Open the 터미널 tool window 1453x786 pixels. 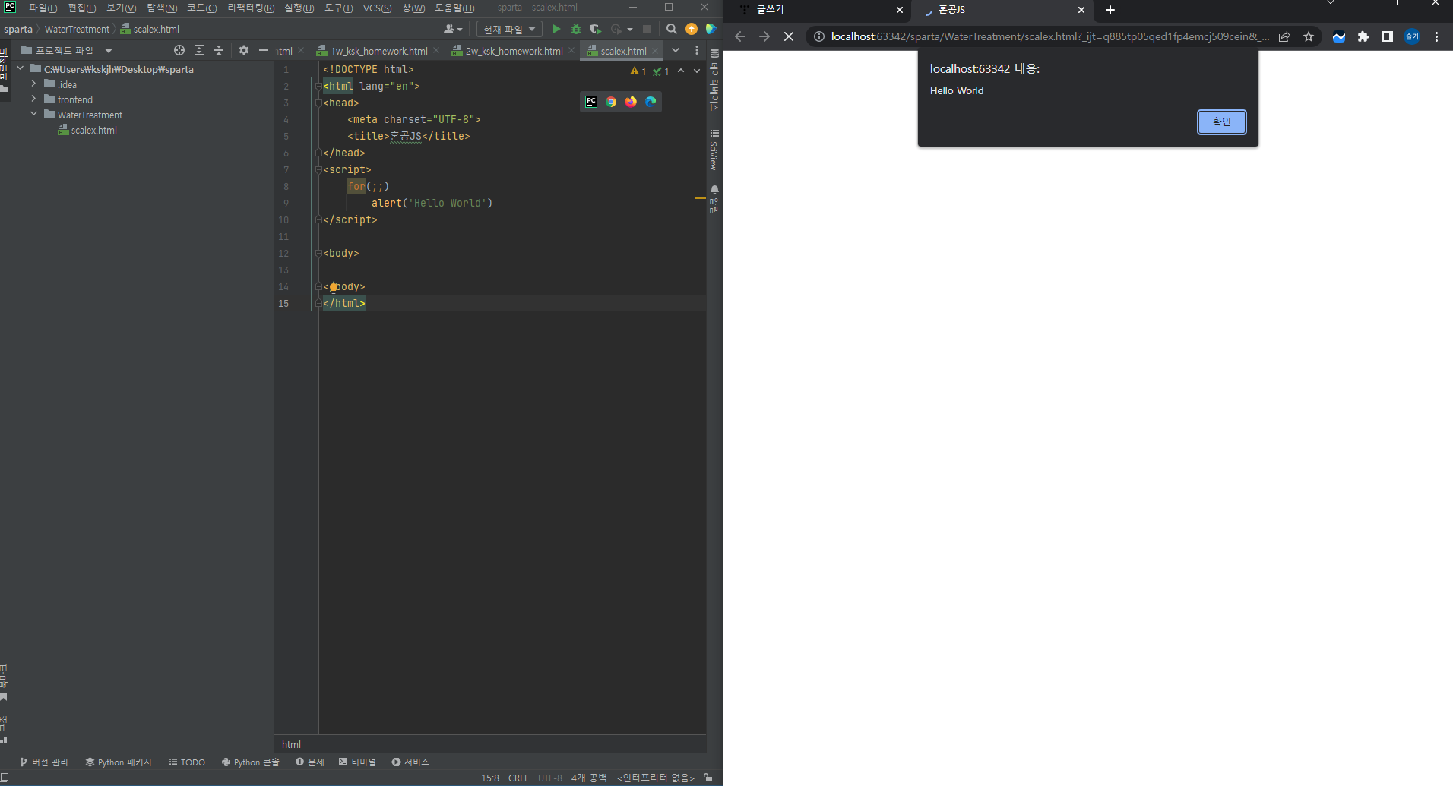click(x=357, y=762)
